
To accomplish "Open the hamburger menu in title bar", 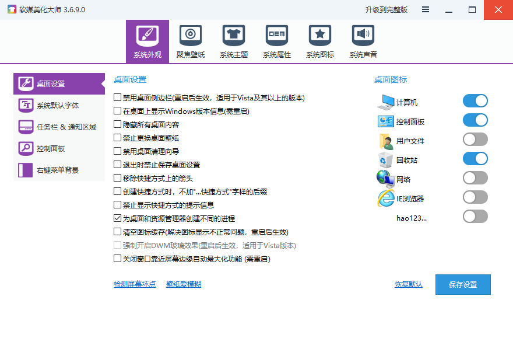I will tap(426, 10).
